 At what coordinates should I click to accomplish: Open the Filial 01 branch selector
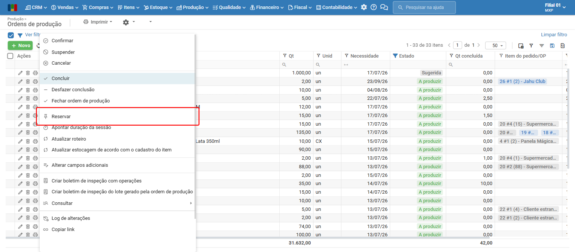[x=556, y=7]
